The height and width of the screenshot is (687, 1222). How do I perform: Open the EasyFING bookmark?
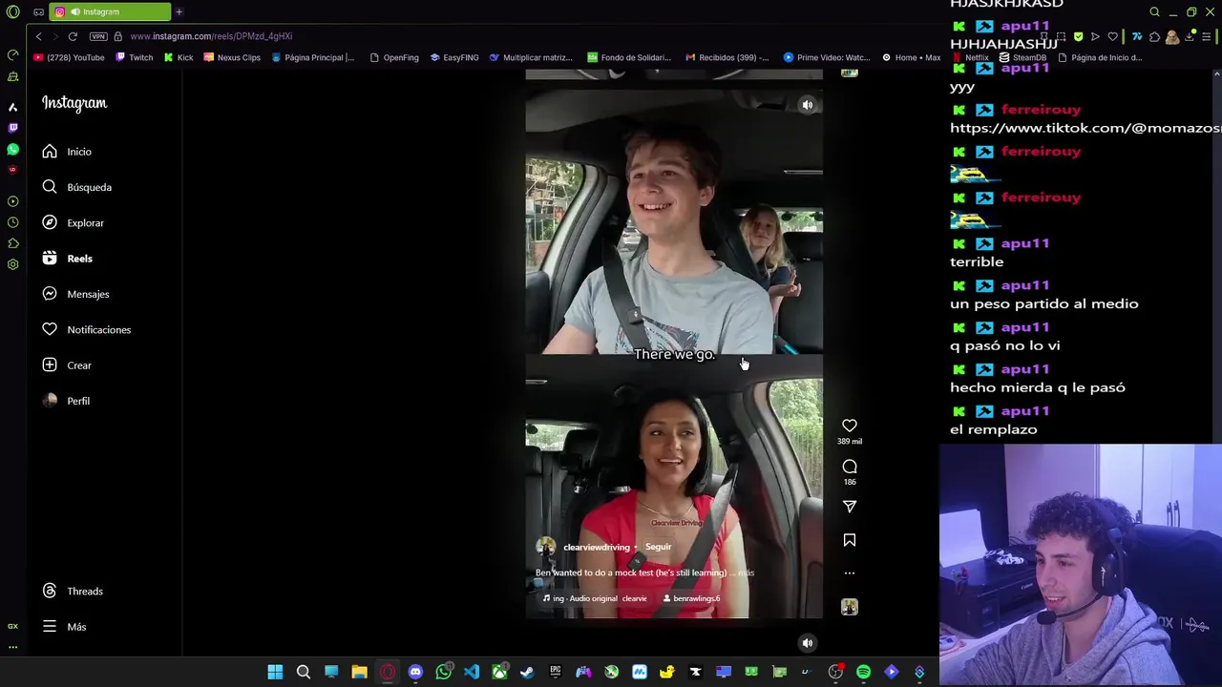[454, 57]
